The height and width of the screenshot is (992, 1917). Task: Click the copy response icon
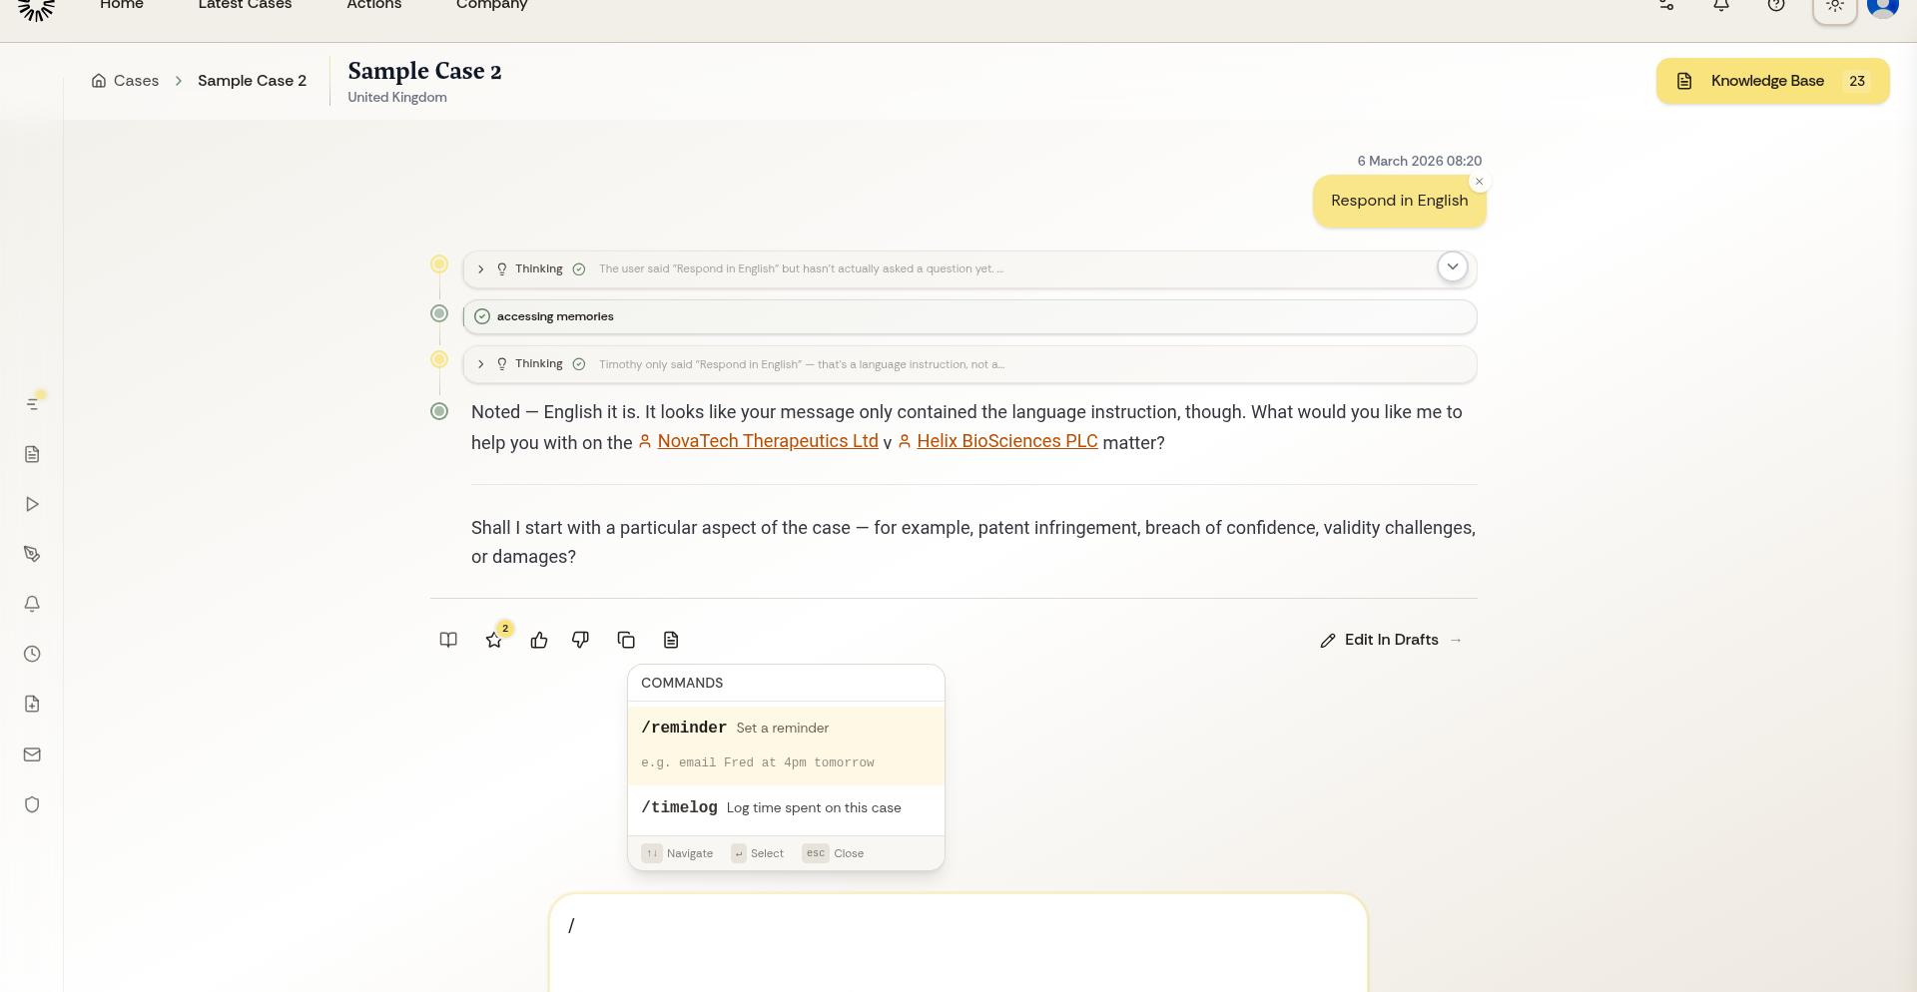point(626,641)
